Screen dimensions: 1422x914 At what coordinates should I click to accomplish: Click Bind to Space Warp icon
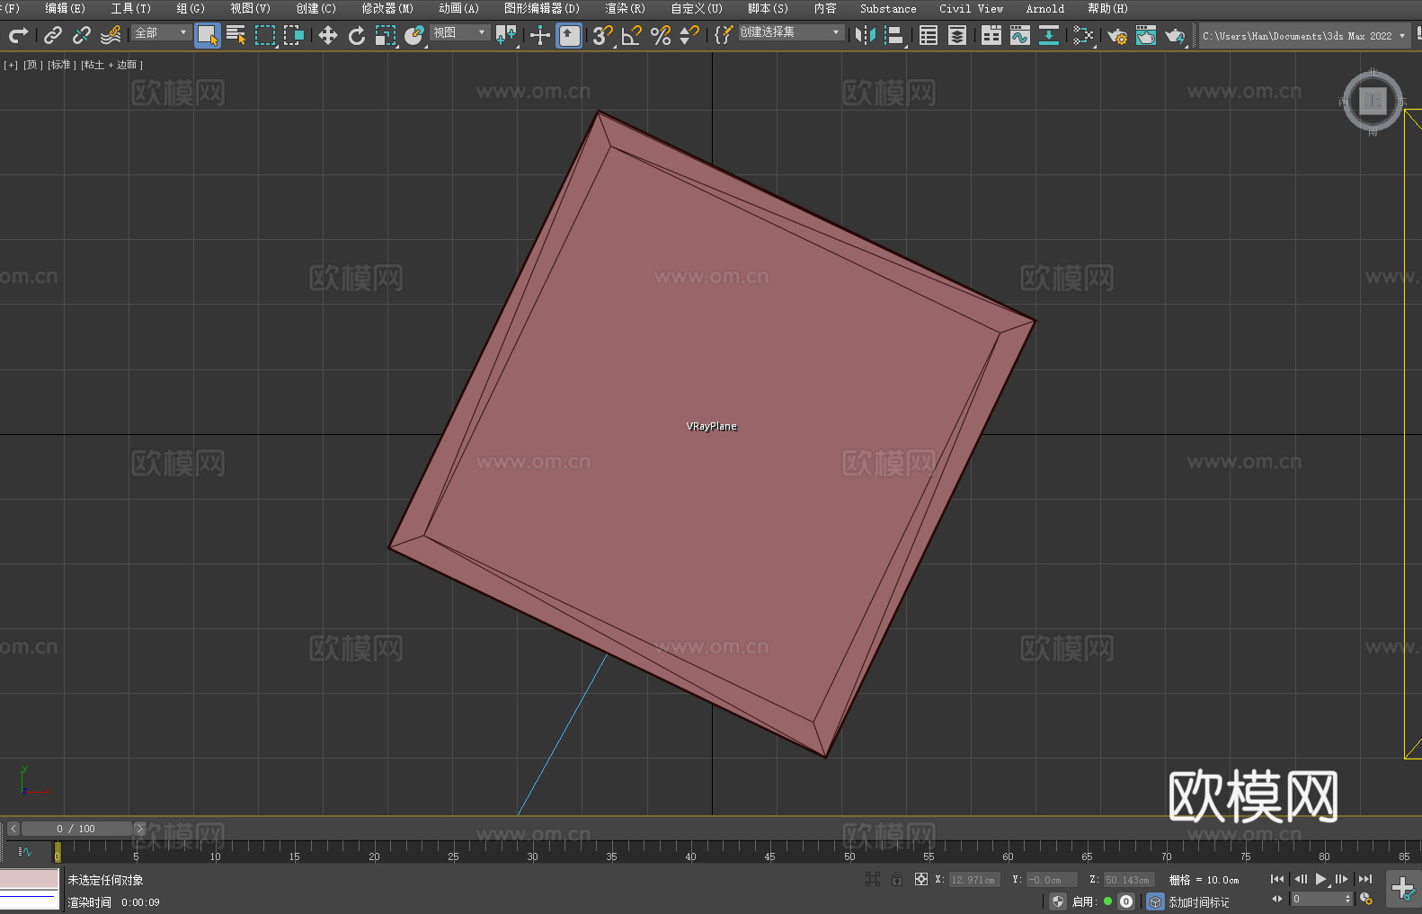(x=111, y=35)
